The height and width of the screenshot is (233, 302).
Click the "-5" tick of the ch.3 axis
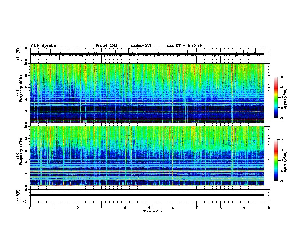pyautogui.click(x=26, y=201)
